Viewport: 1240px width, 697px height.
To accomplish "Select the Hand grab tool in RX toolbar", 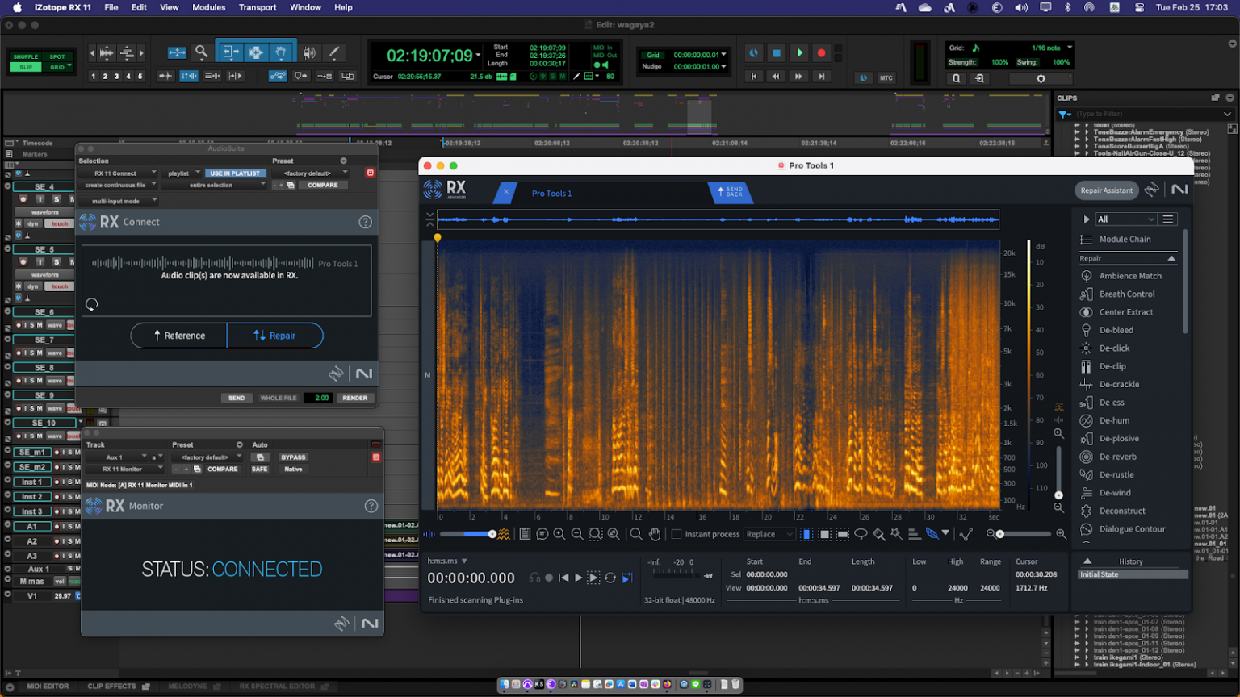I will pos(654,534).
